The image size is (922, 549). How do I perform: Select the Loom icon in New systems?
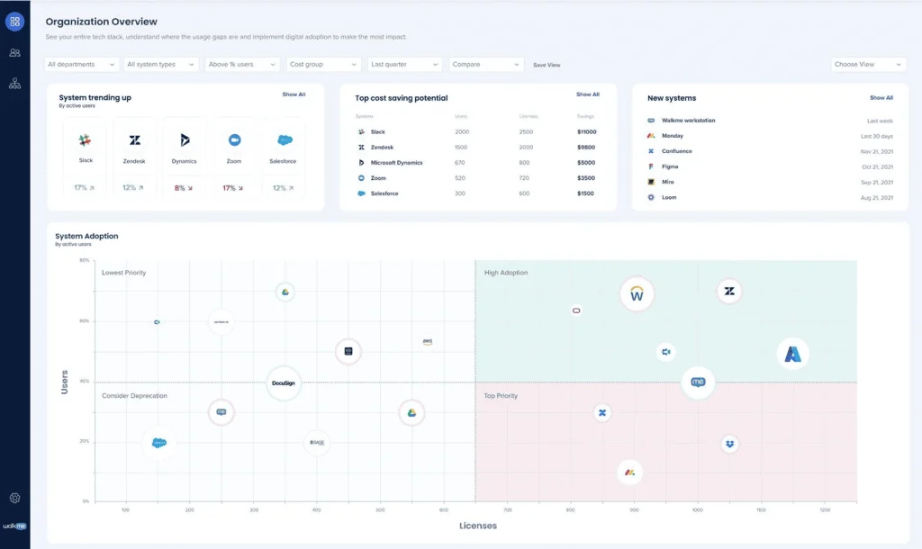click(x=650, y=197)
